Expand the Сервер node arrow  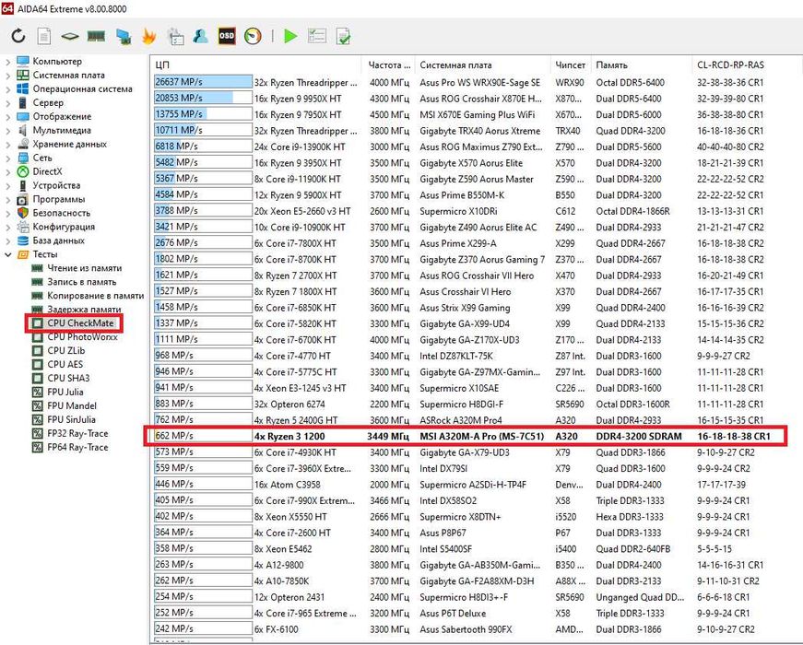[7, 103]
